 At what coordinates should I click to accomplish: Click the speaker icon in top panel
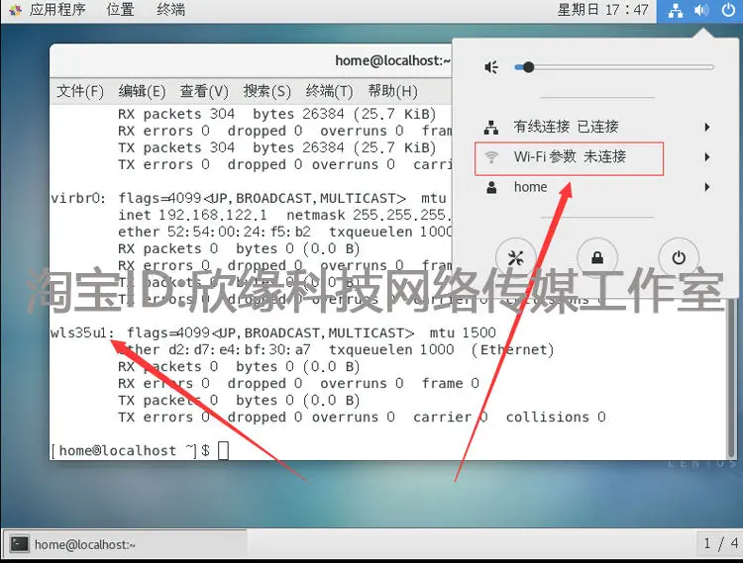pos(701,10)
